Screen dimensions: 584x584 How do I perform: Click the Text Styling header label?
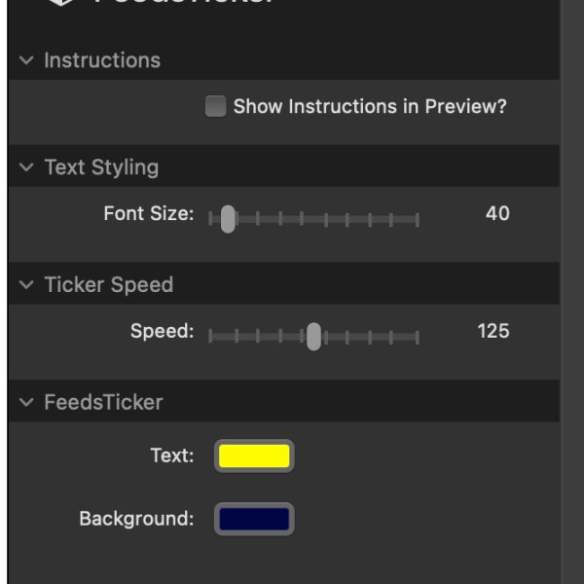(101, 167)
